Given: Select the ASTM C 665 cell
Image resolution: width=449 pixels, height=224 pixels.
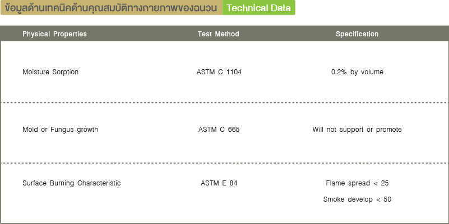Looking at the screenshot, I should tap(219, 130).
